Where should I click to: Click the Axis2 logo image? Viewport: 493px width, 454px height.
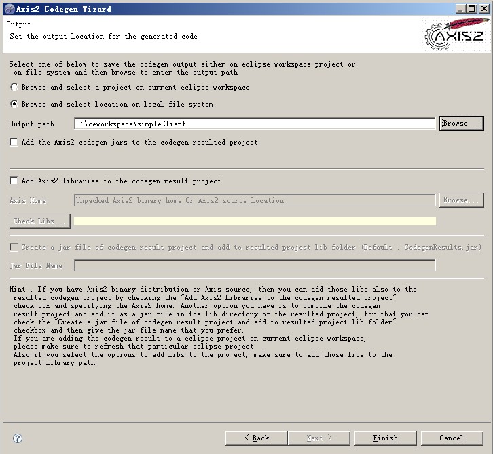pyautogui.click(x=456, y=34)
